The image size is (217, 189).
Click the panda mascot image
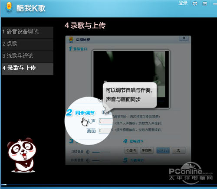(x=22, y=155)
